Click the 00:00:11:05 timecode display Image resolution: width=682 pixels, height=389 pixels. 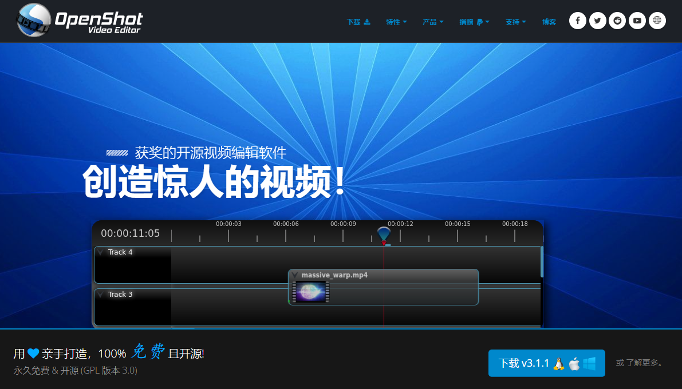(130, 233)
